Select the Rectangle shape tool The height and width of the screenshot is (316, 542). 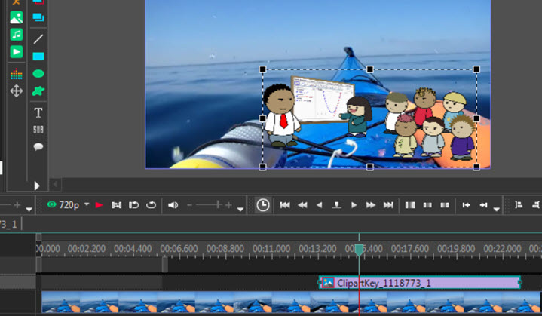tap(38, 57)
